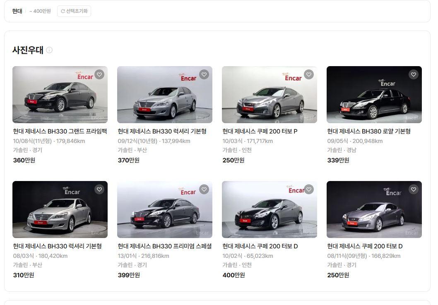438x305 pixels.
Task: Click the info icon beside 사진우대
Action: pos(49,50)
